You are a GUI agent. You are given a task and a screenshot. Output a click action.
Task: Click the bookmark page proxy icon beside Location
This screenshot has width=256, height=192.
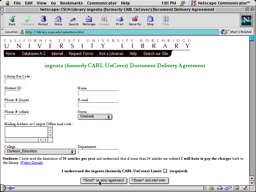pos(22,32)
